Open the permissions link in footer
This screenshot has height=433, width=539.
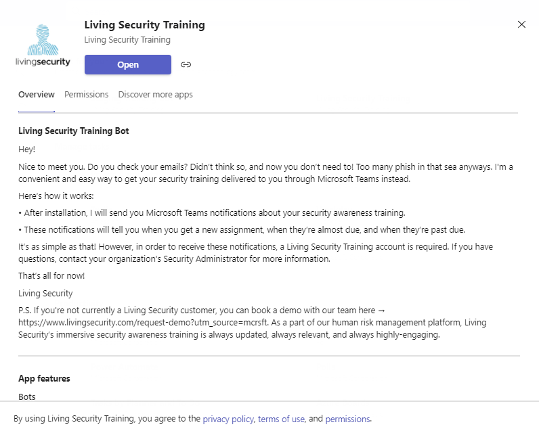pos(347,419)
